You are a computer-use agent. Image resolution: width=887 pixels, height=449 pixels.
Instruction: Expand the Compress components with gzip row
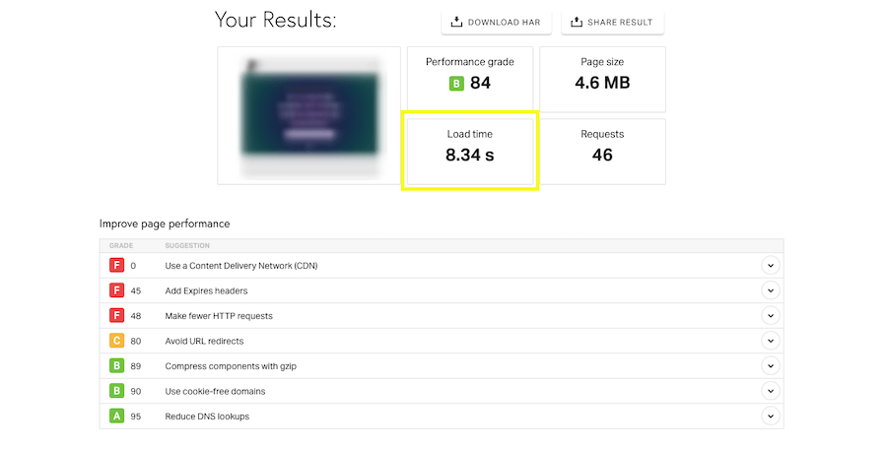pos(770,366)
